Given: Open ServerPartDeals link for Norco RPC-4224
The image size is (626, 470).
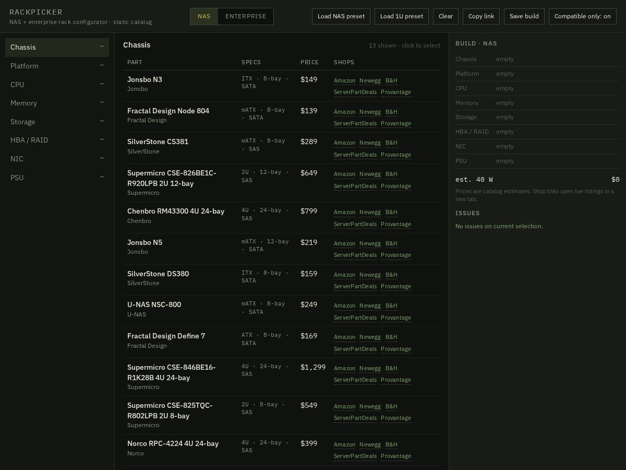Looking at the screenshot, I should (355, 456).
